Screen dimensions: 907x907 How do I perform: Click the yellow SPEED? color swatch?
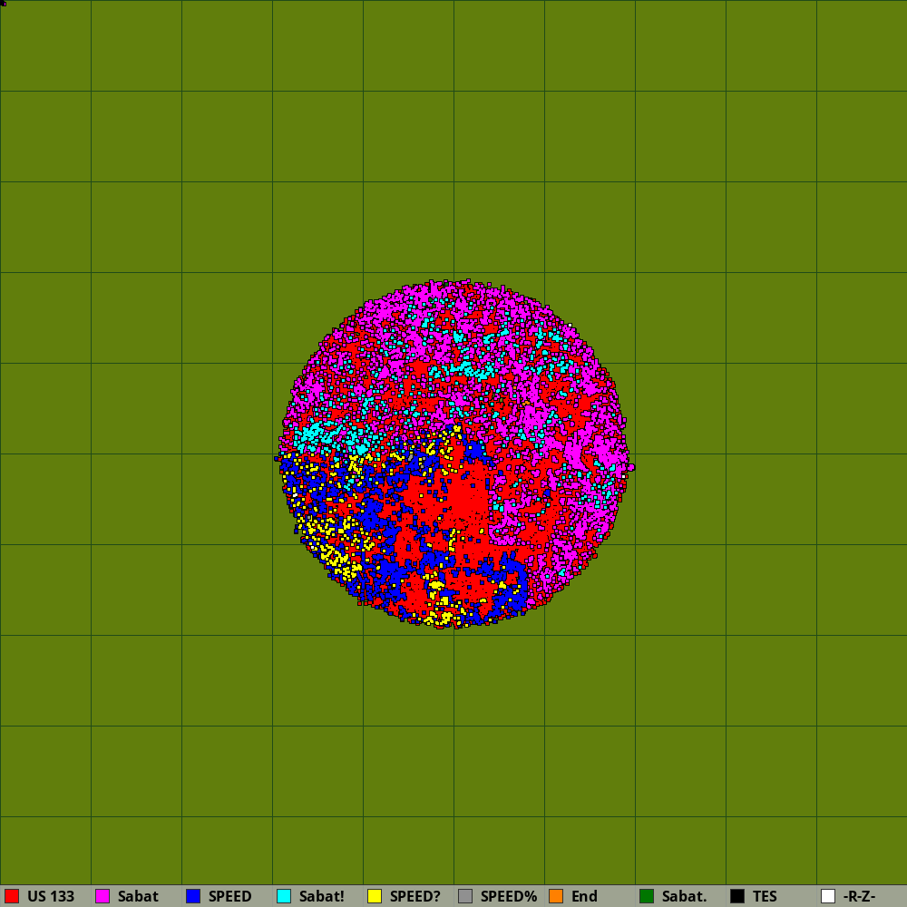click(375, 896)
